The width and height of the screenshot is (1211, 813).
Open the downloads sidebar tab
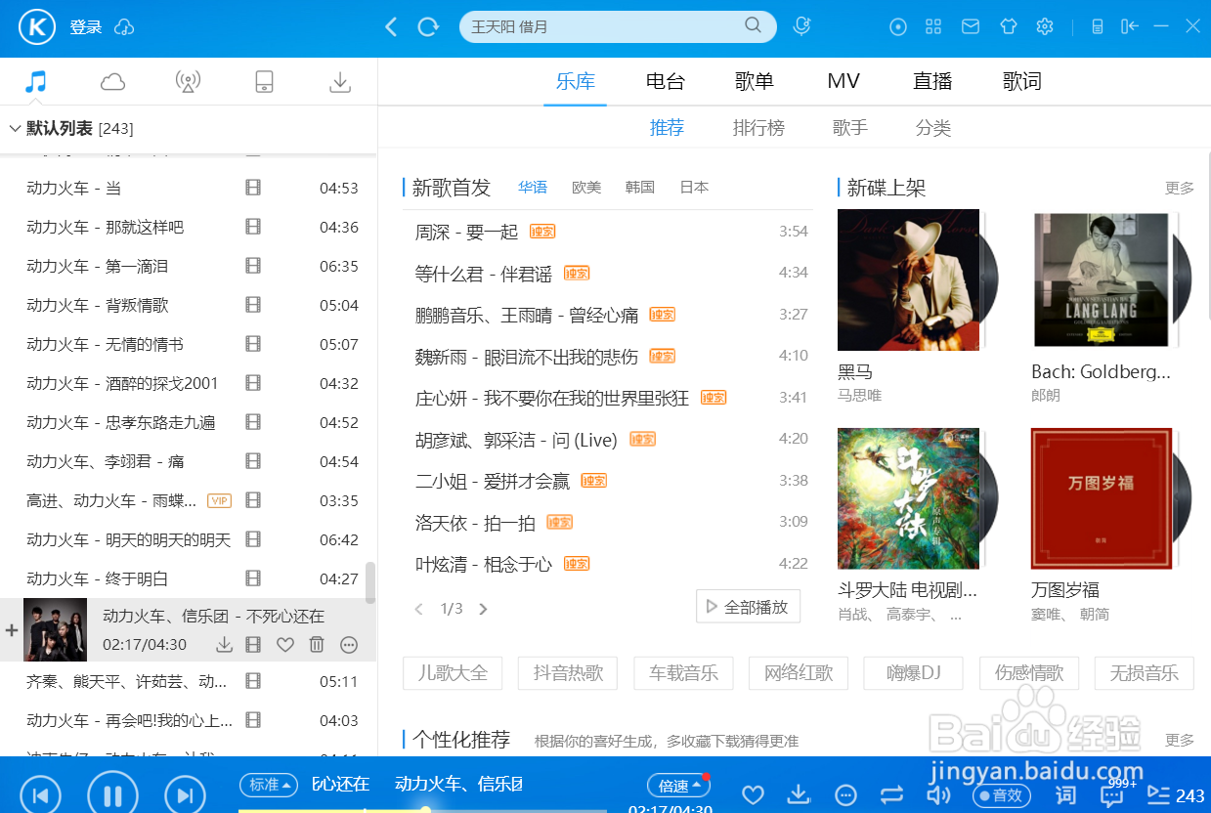tap(340, 82)
